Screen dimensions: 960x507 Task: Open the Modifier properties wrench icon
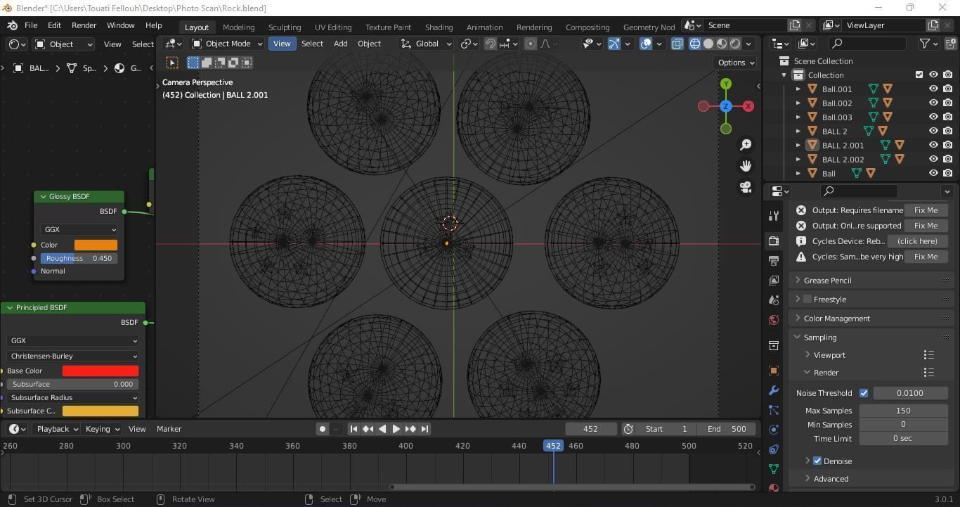point(774,390)
